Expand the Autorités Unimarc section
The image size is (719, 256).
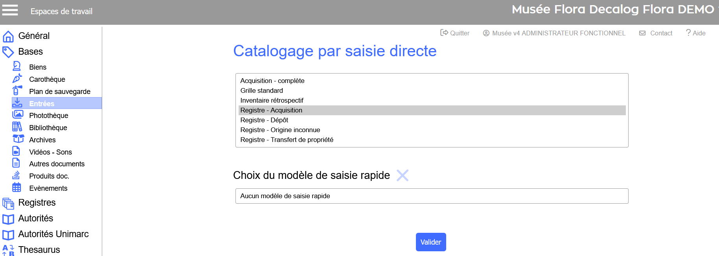(53, 234)
